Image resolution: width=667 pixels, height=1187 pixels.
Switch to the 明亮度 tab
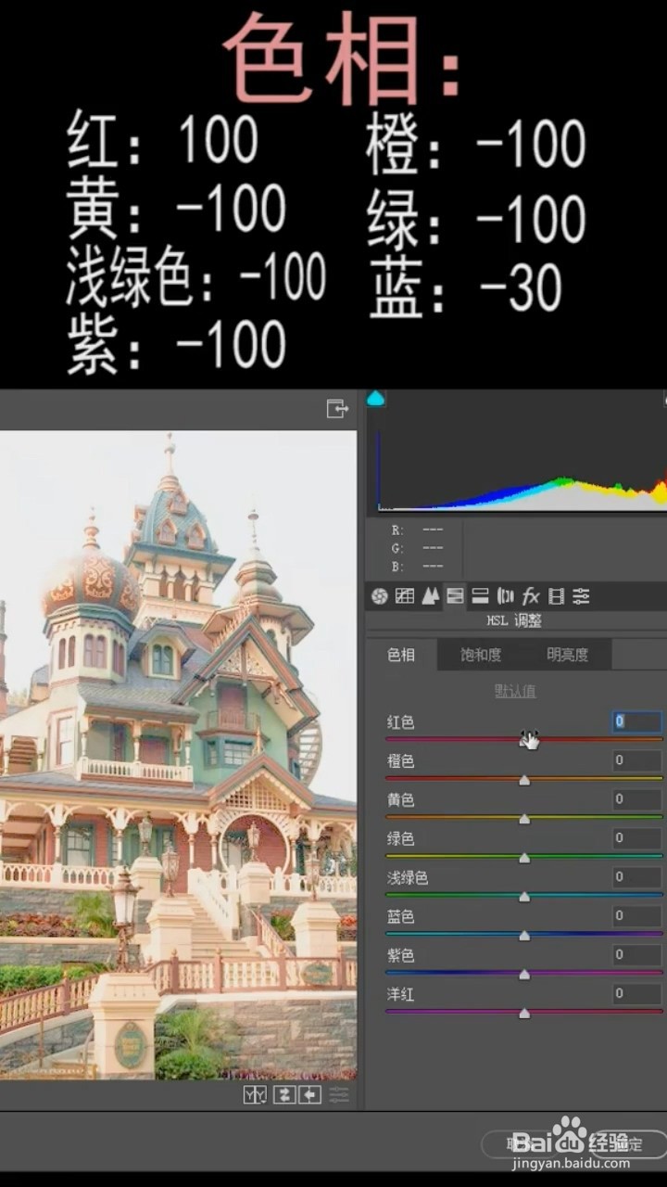click(567, 655)
